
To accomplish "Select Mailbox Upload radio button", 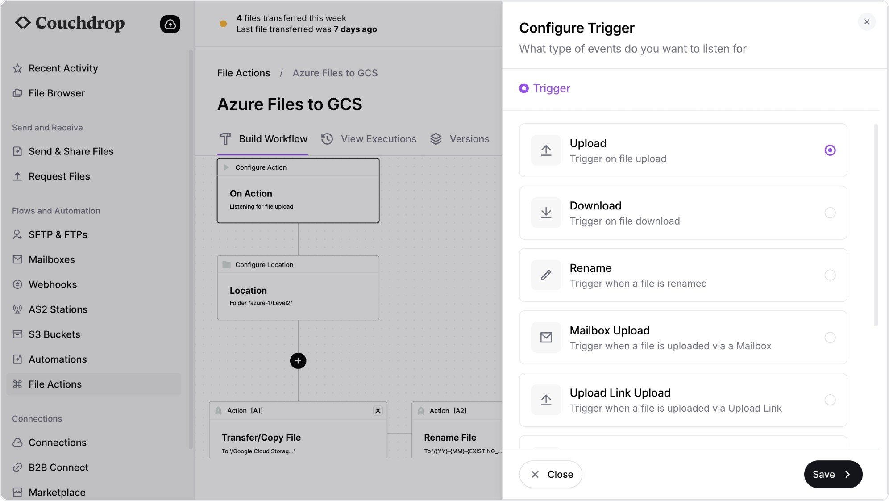I will click(830, 338).
